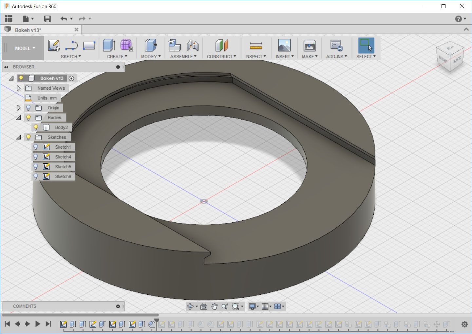Click the Measure ruler icon under Inspect
Image resolution: width=472 pixels, height=334 pixels.
coord(256,46)
